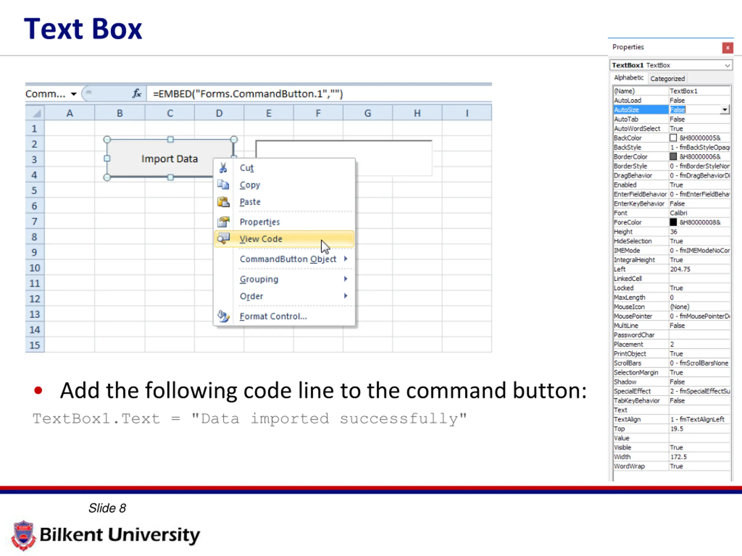
Task: Select row 10 header
Action: (x=35, y=268)
